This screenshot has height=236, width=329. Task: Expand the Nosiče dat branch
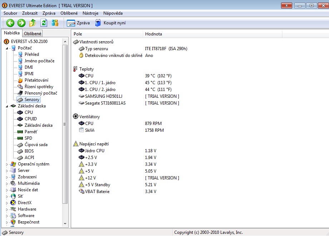click(x=7, y=190)
